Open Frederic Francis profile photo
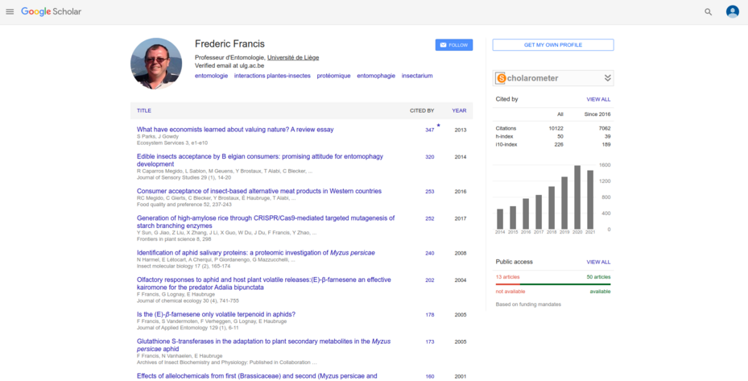Image resolution: width=748 pixels, height=381 pixels. [x=156, y=63]
